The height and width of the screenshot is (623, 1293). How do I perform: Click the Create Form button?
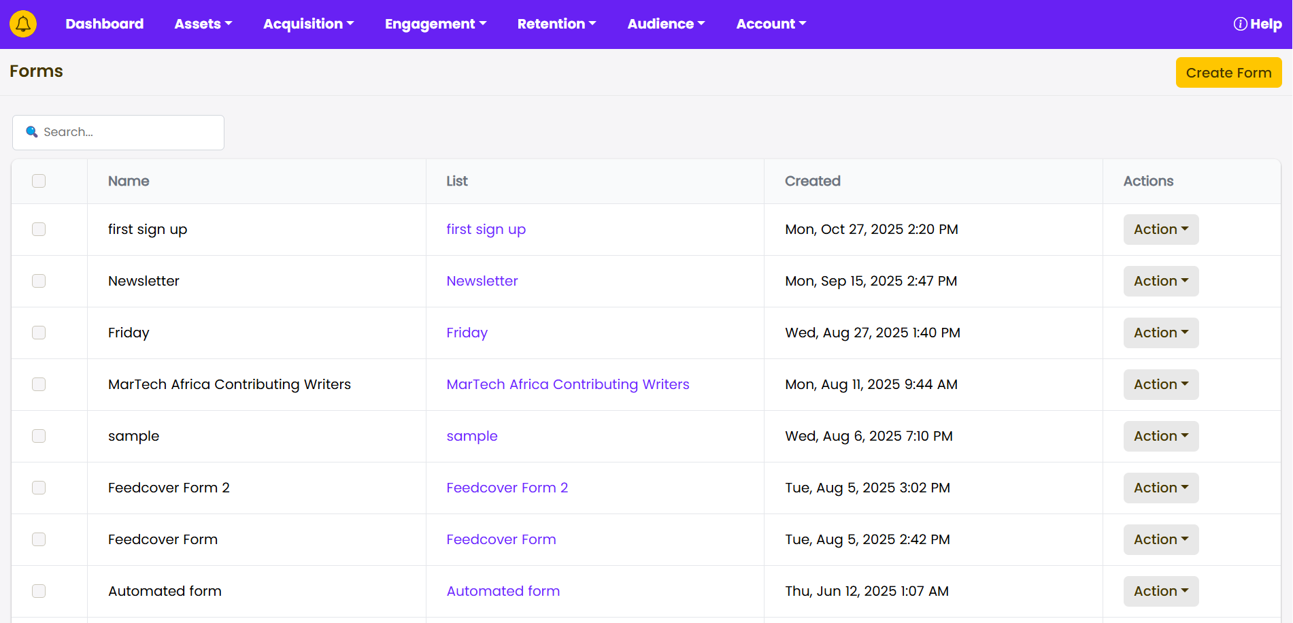pyautogui.click(x=1228, y=73)
